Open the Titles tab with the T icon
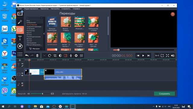 click(x=20, y=38)
